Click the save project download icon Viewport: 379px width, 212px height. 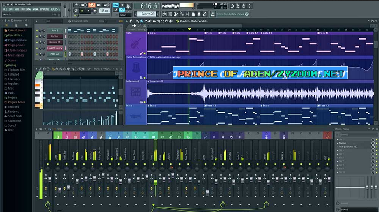(213, 14)
